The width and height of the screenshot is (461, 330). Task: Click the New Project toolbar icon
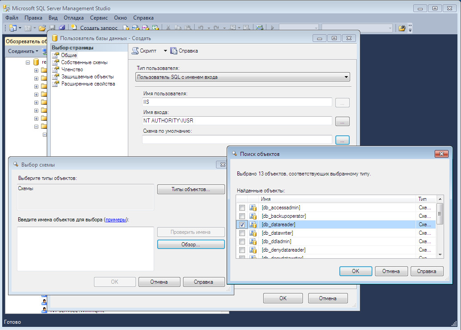[12, 28]
